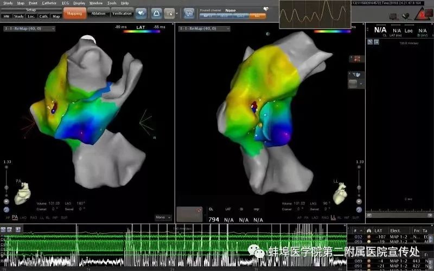Click the first icon in ECG strip toolbar
This screenshot has height=271, width=434.
(3, 229)
